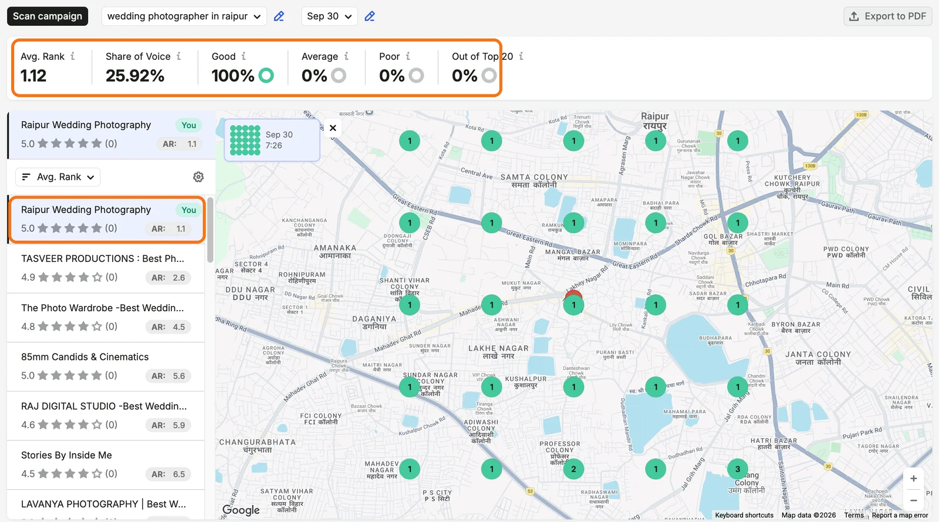The height and width of the screenshot is (522, 939).
Task: Open Keyboard shortcuts link on map
Action: click(744, 516)
